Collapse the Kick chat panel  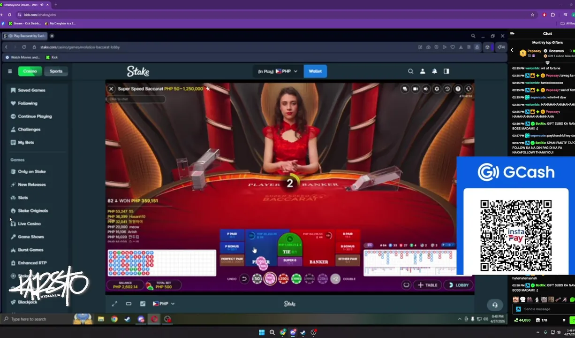click(512, 34)
